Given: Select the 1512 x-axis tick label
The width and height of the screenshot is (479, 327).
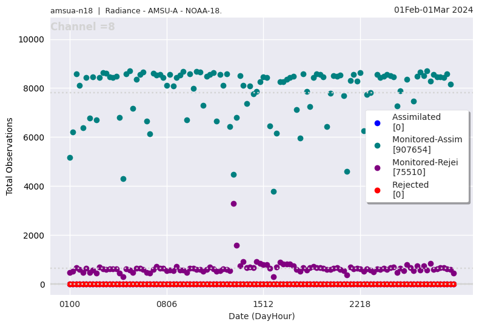Looking at the screenshot, I should [x=263, y=303].
